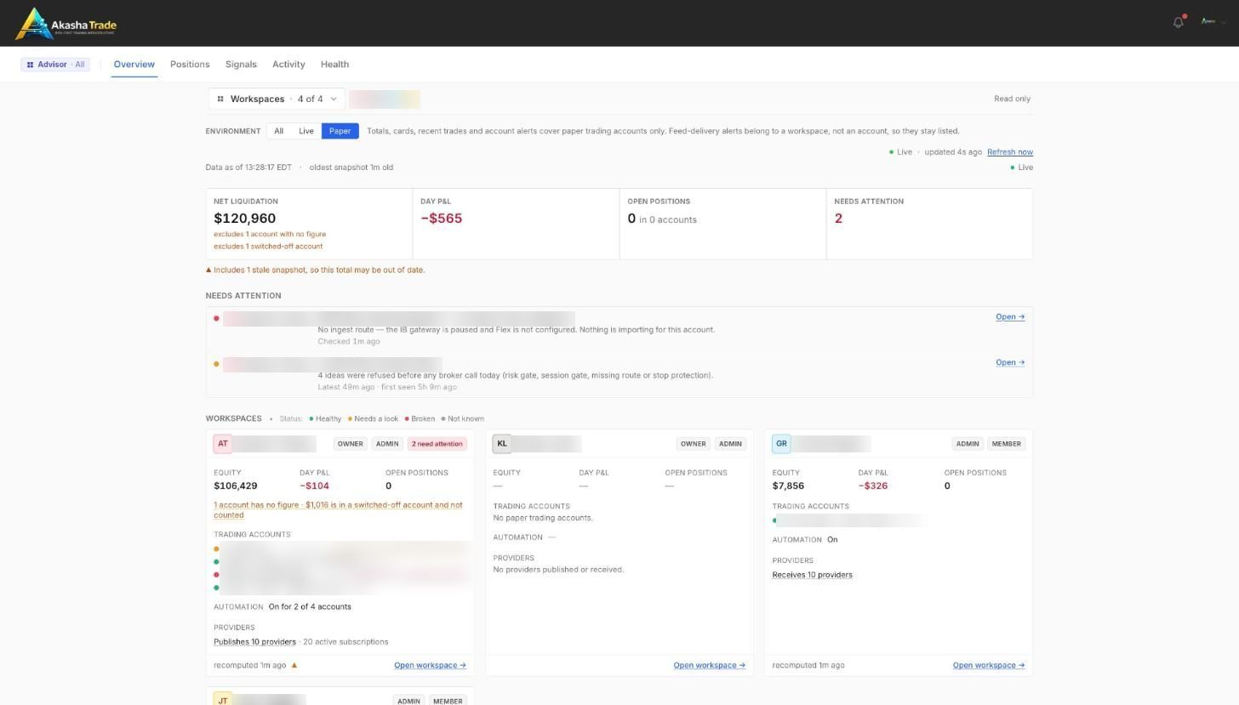Open workspace on the GR card
The image size is (1239, 705).
point(988,666)
